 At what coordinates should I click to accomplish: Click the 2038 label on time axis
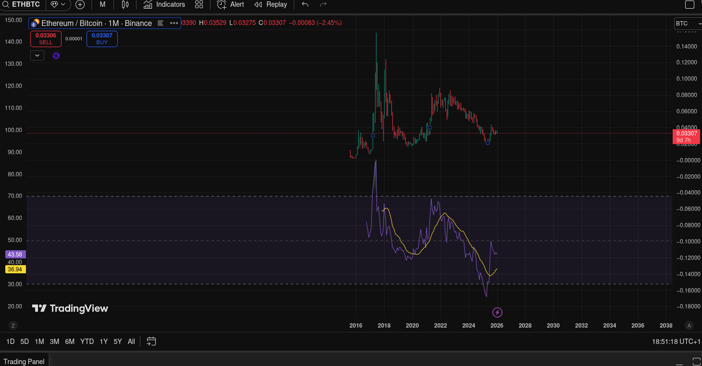666,325
